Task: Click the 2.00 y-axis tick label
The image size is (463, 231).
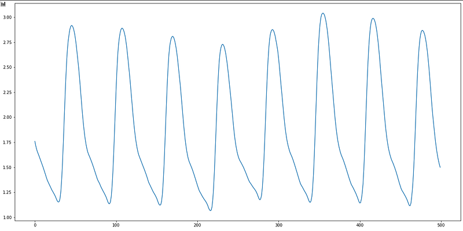Action: pos(7,118)
